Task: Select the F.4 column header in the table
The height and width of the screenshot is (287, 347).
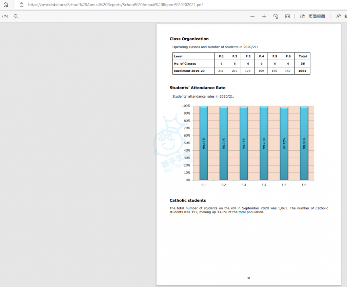Action: click(x=261, y=57)
